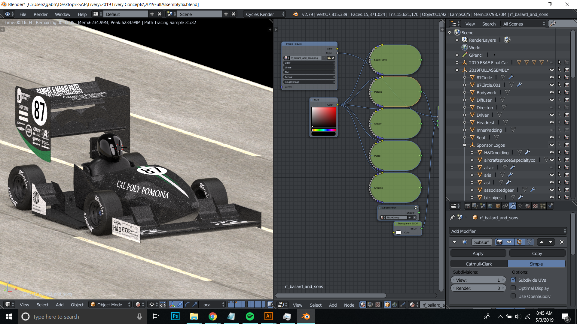Open the All Scenes outliner filter dropdown

pos(523,24)
